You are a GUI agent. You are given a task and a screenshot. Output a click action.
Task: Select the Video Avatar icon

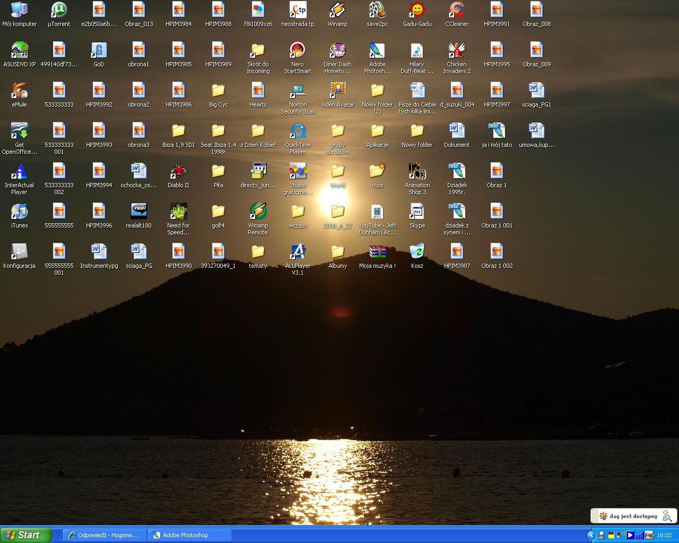pos(337,95)
